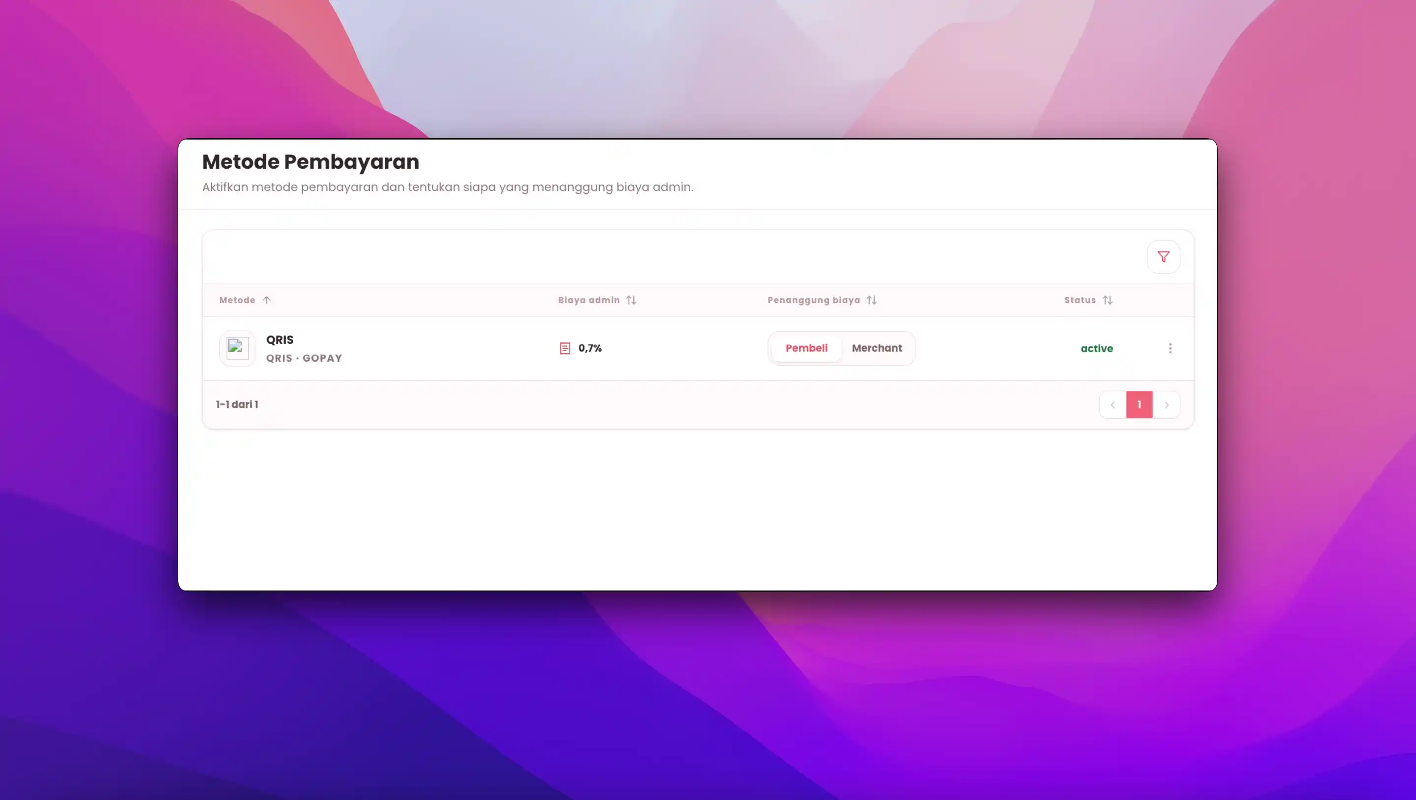Sort by Penanggung biaya column
This screenshot has width=1416, height=800.
click(871, 300)
